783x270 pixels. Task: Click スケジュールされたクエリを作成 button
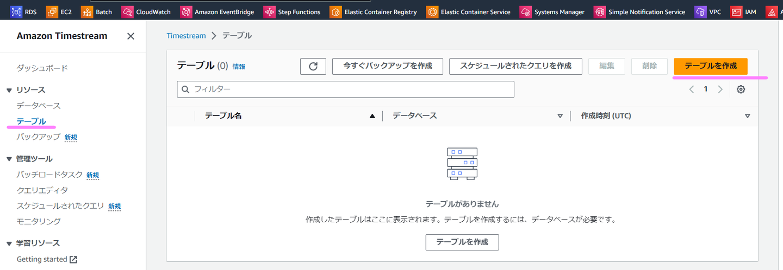(x=515, y=66)
